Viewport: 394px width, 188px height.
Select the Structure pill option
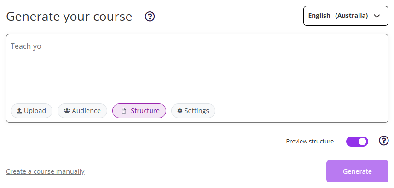pyautogui.click(x=139, y=111)
